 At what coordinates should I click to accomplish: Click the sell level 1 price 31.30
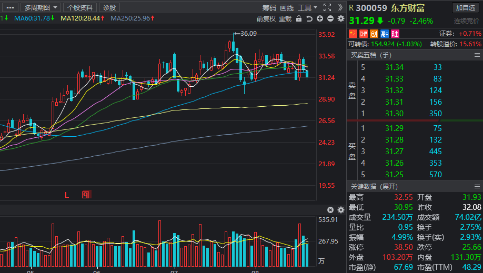click(394, 114)
